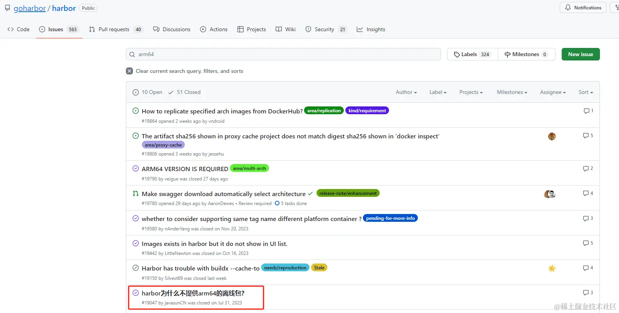Click the open-issue status icon for #19806
The height and width of the screenshot is (313, 619).
136,136
